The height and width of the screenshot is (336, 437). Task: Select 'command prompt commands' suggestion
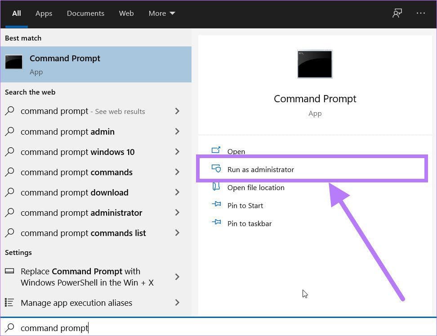(x=96, y=172)
